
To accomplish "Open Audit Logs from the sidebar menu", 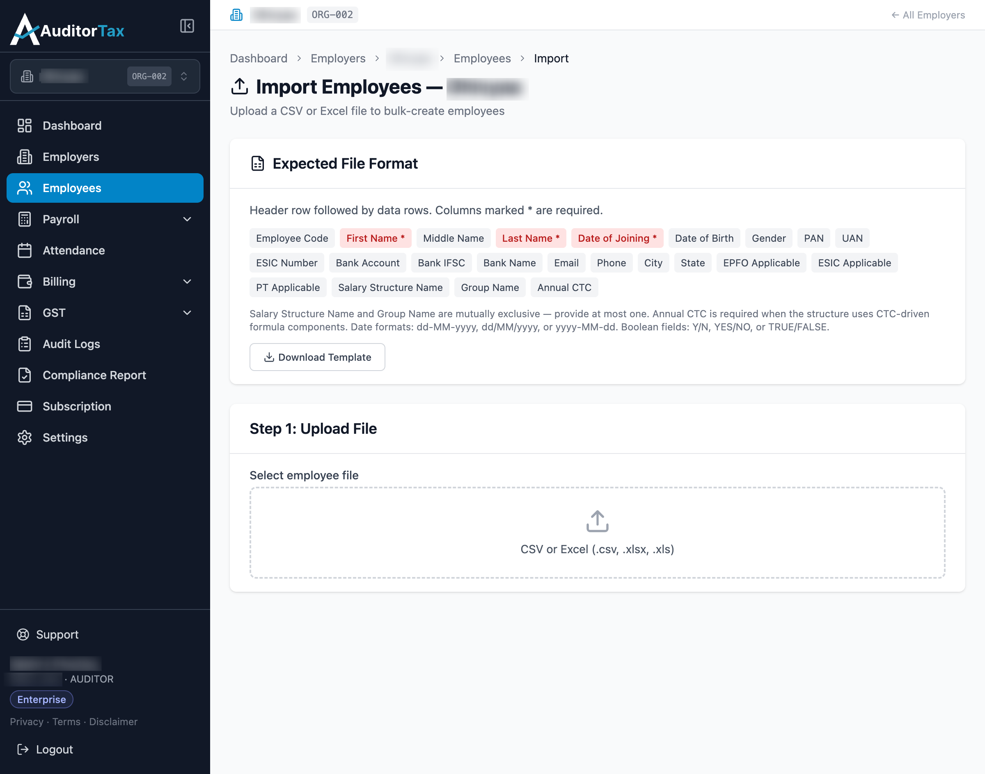I will [x=105, y=344].
